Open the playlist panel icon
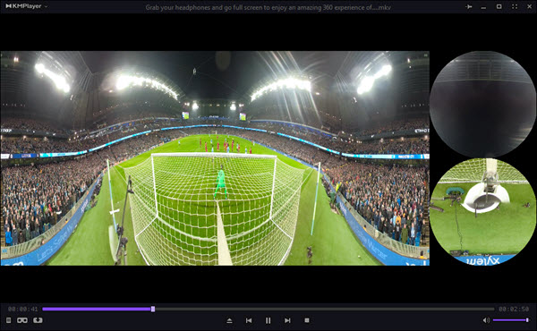537x331 pixels. (9, 320)
